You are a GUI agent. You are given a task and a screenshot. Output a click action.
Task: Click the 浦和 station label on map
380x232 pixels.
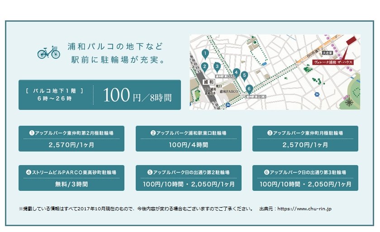[x=209, y=82]
